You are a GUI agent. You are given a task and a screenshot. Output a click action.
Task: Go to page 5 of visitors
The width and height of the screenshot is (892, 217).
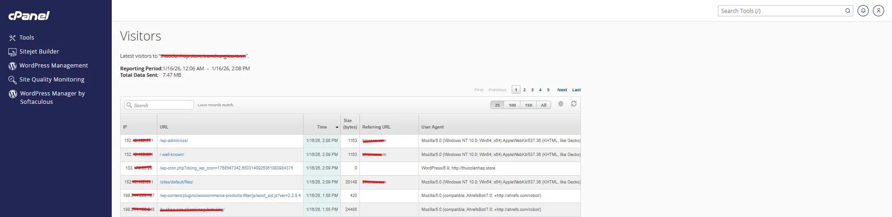(x=548, y=90)
